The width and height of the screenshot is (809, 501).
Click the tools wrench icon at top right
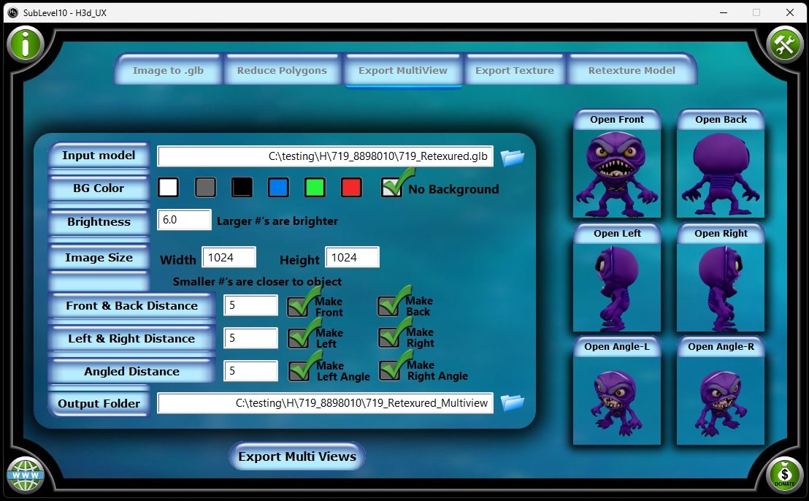(783, 44)
